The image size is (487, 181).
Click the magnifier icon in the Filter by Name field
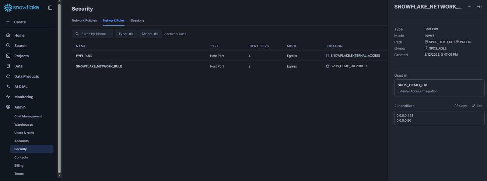coord(77,34)
